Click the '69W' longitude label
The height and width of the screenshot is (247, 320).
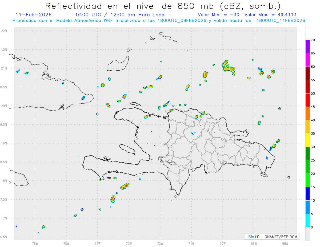click(x=254, y=243)
